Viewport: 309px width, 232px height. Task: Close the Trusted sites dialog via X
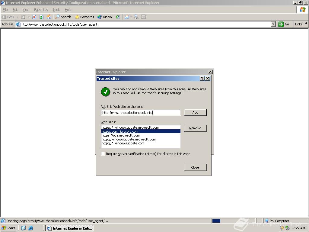pyautogui.click(x=208, y=78)
